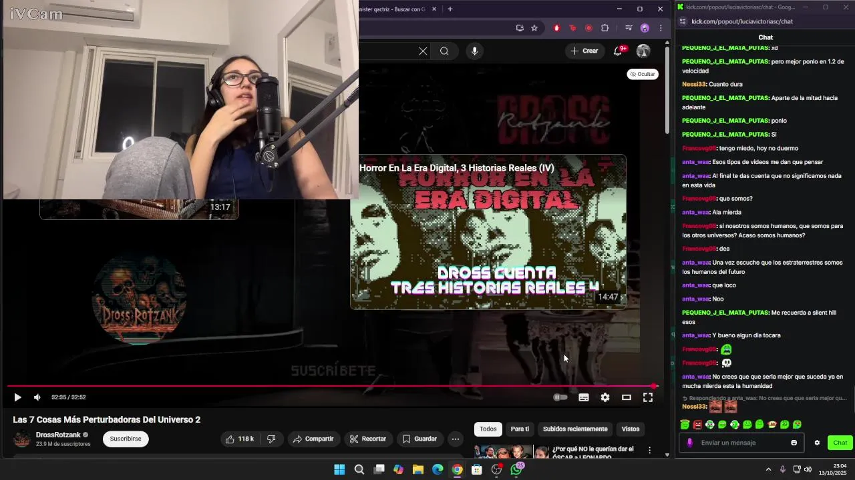This screenshot has width=855, height=480.
Task: Send message with green Chat button
Action: click(840, 443)
